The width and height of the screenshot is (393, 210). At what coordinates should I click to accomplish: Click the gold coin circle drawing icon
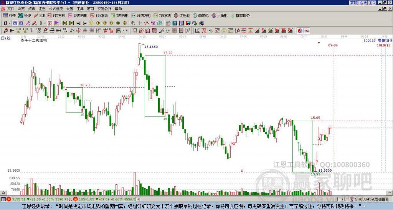tap(224, 31)
